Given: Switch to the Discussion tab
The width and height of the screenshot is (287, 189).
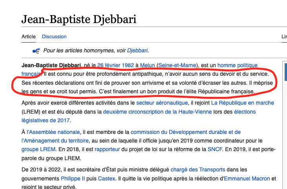Looking at the screenshot, I should click(x=54, y=37).
